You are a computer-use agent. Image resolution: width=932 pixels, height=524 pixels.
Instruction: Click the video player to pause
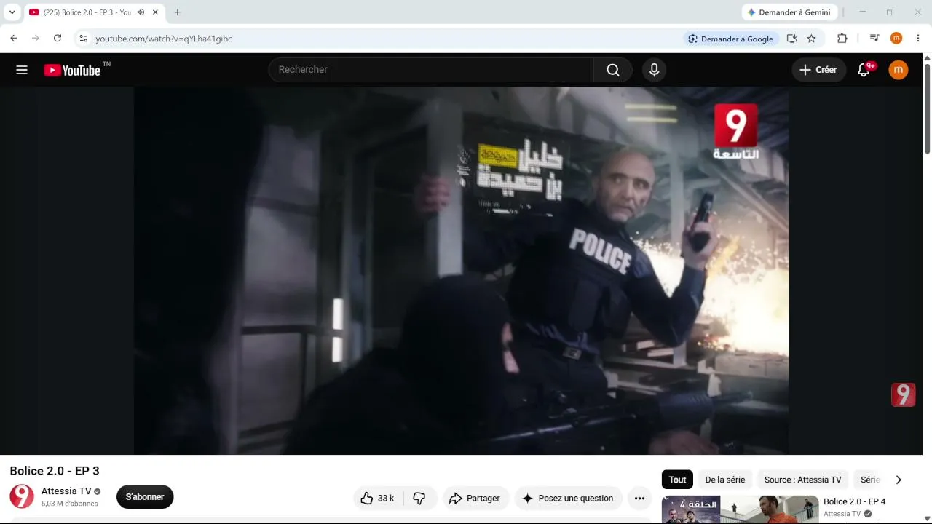point(461,271)
